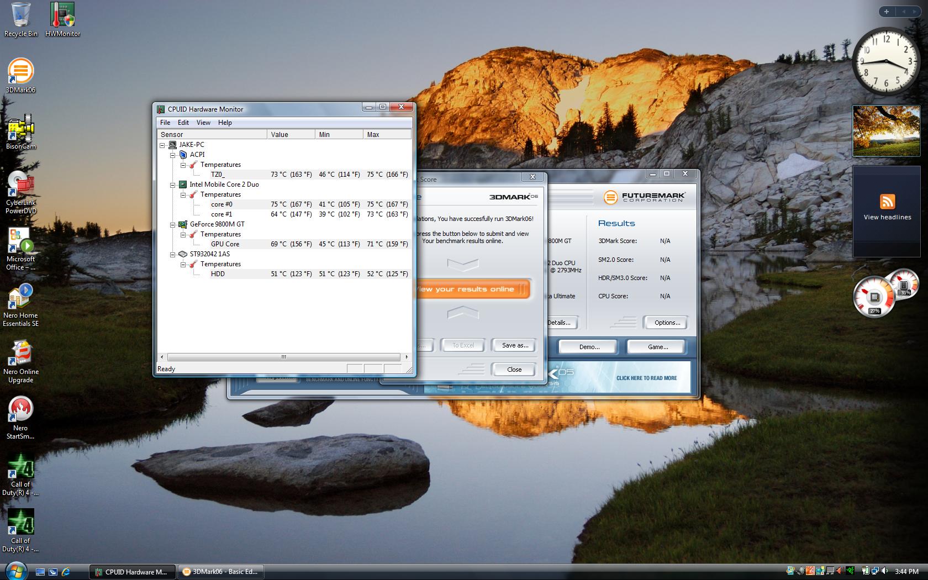The image size is (928, 580).
Task: Click View your results online button
Action: point(473,289)
